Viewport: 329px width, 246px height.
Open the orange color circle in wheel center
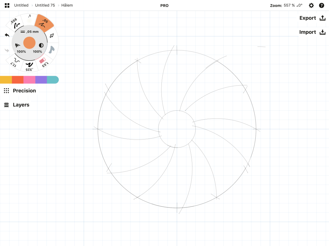pyautogui.click(x=29, y=43)
